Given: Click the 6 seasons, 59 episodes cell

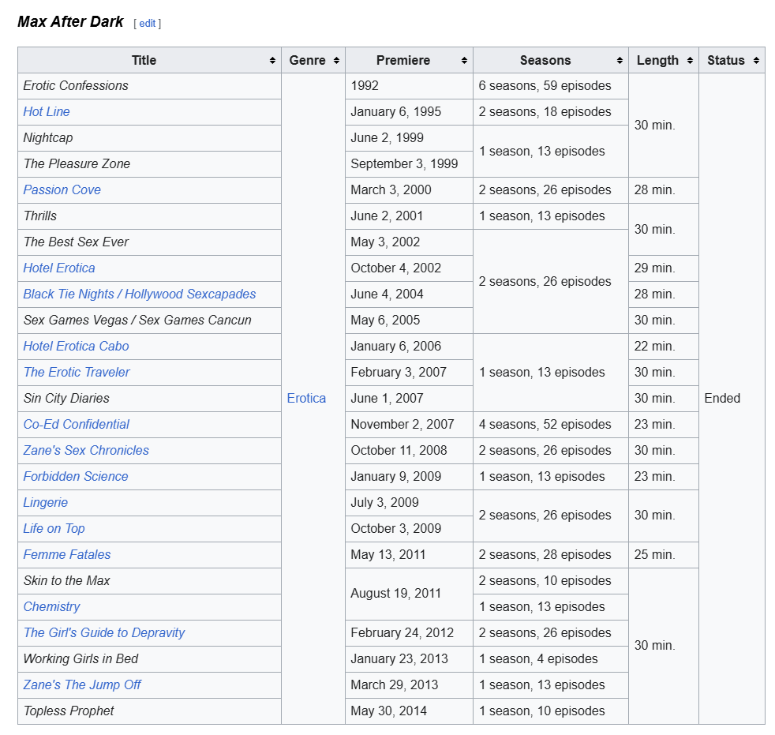Looking at the screenshot, I should coord(551,86).
